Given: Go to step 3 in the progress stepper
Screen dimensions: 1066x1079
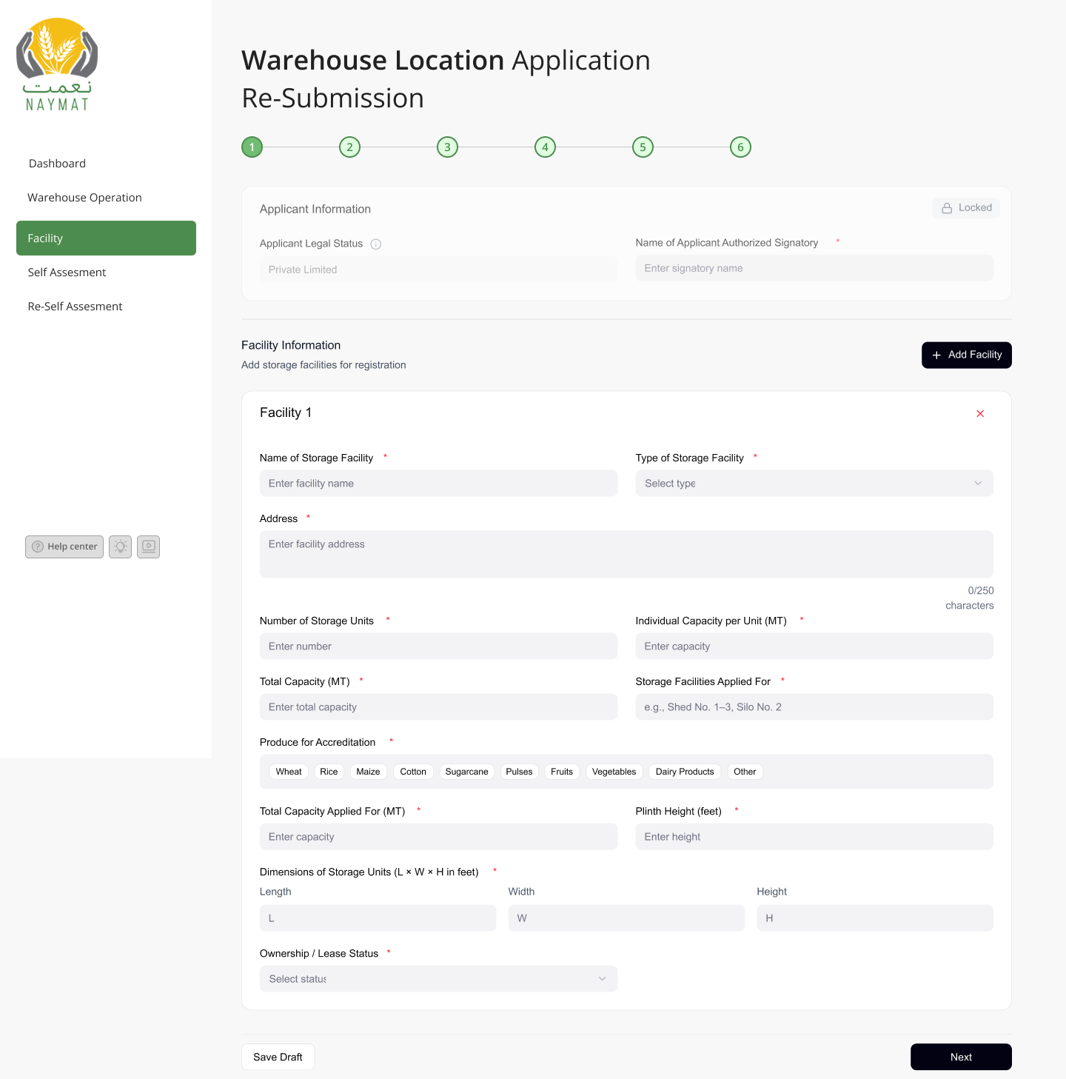Looking at the screenshot, I should tap(447, 147).
